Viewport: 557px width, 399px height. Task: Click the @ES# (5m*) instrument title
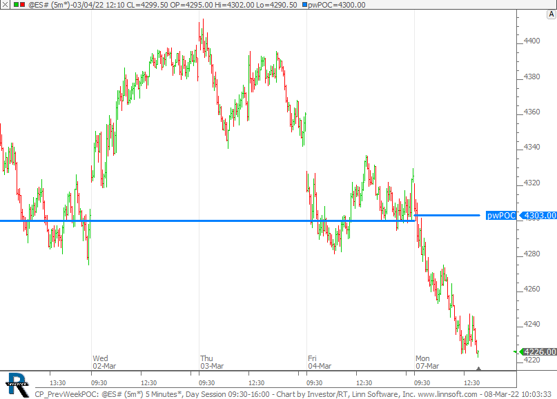click(49, 5)
